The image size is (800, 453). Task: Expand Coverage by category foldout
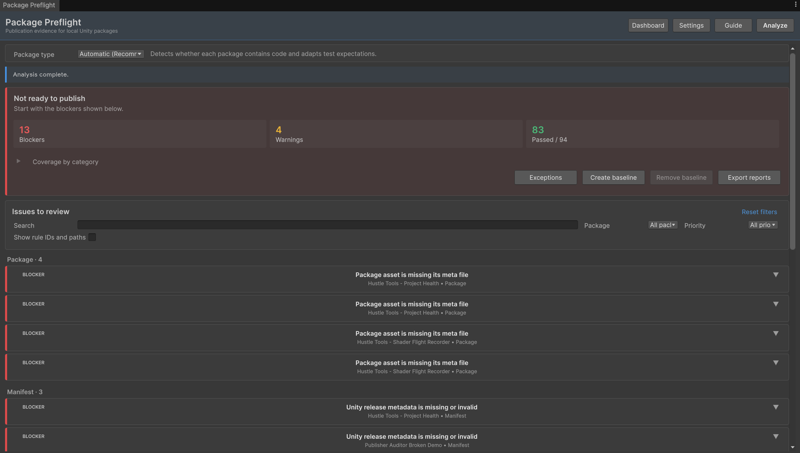point(18,161)
